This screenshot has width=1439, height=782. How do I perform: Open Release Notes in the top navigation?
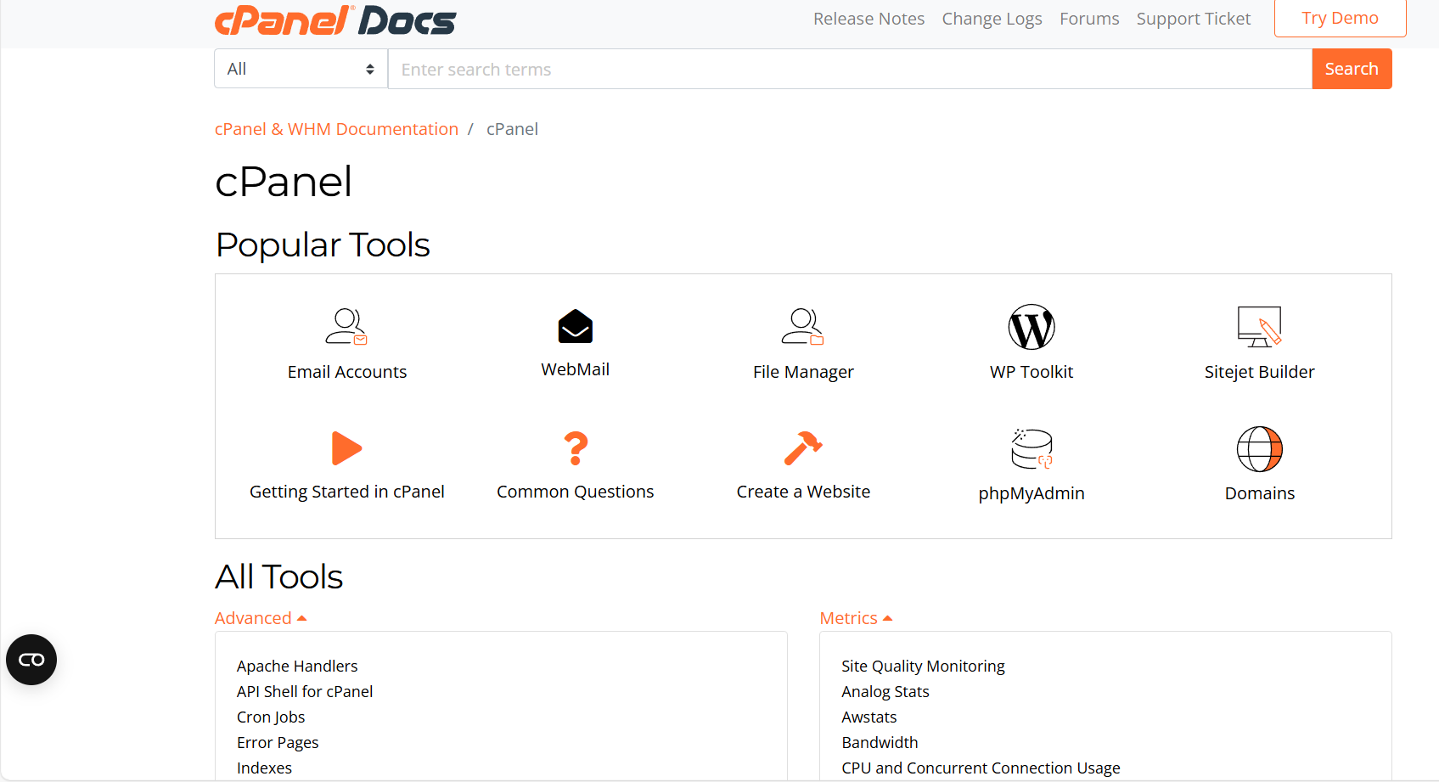[x=868, y=19]
